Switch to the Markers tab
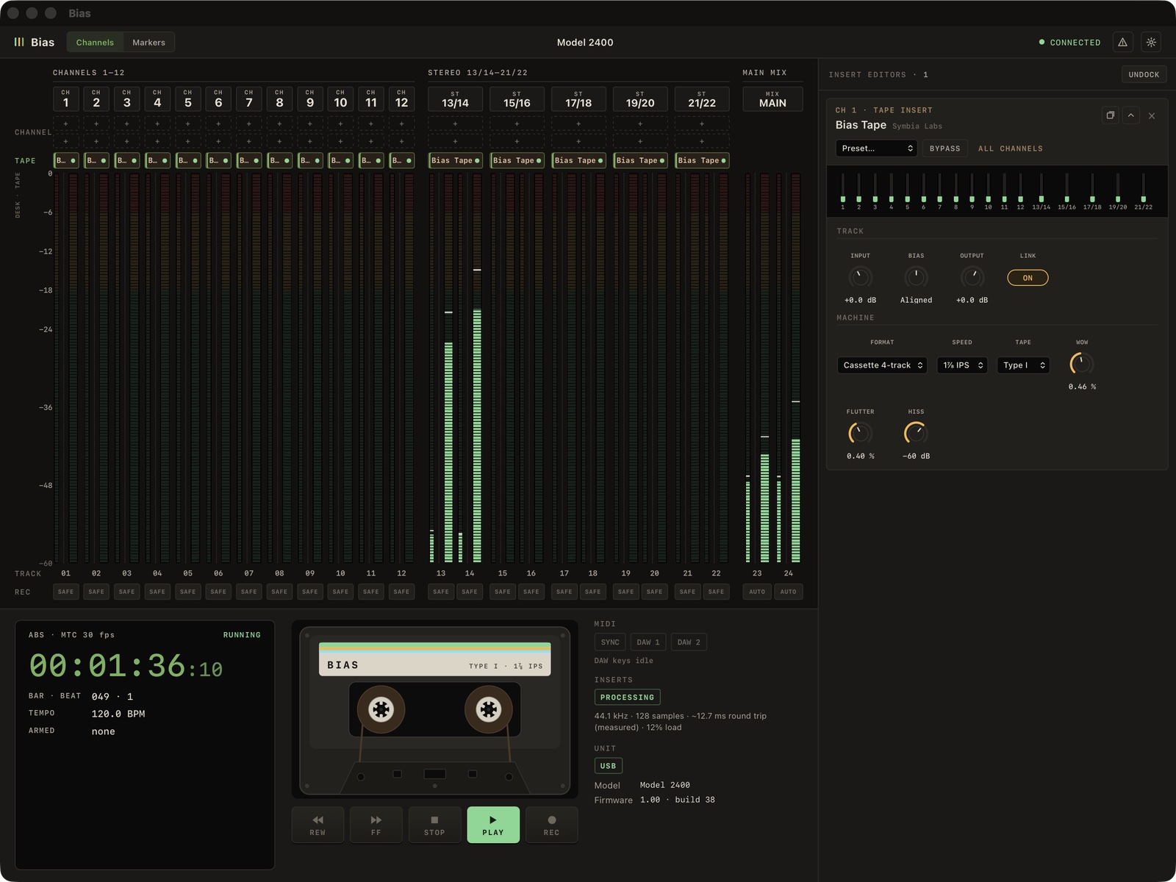Viewport: 1176px width, 882px height. tap(148, 43)
